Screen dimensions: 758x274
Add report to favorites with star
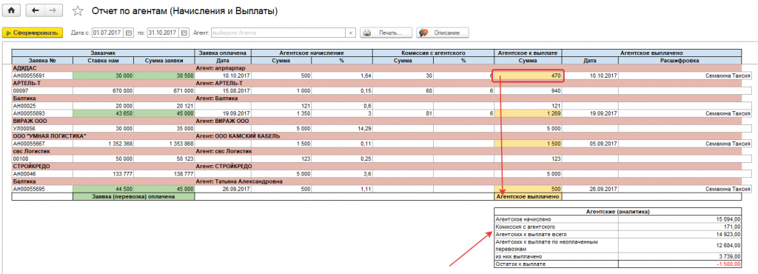(x=77, y=10)
